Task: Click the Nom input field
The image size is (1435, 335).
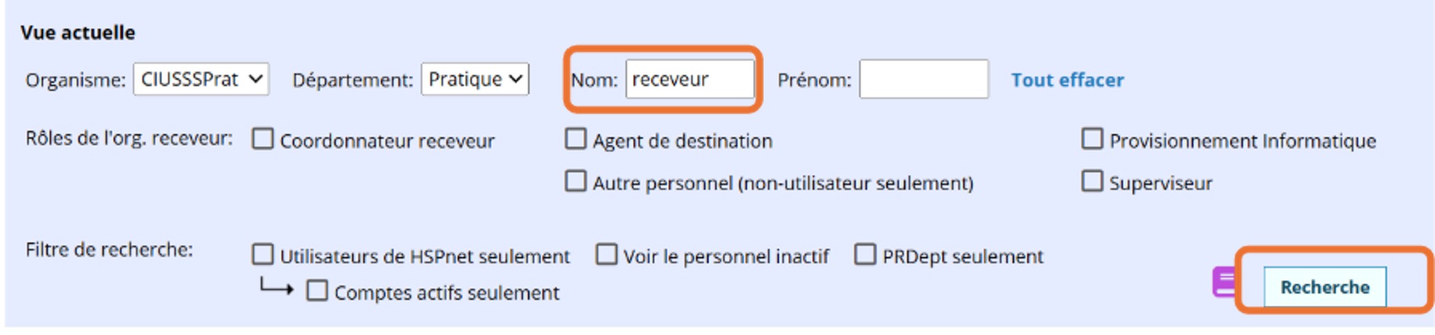Action: [689, 79]
